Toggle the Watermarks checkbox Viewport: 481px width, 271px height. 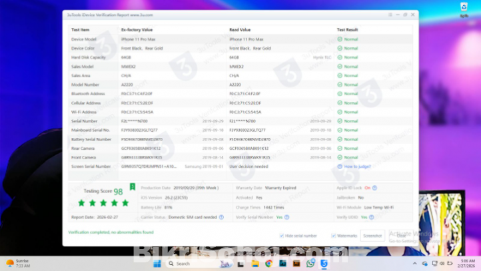click(x=334, y=236)
